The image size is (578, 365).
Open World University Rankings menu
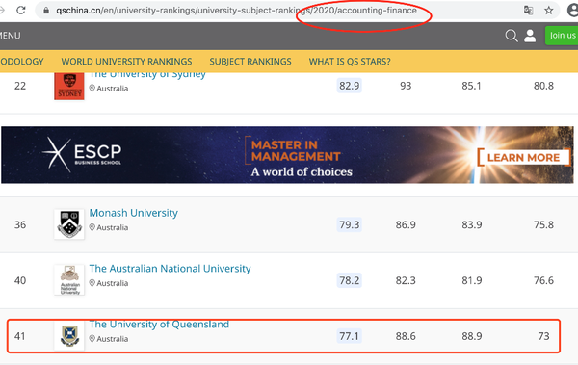(x=126, y=62)
